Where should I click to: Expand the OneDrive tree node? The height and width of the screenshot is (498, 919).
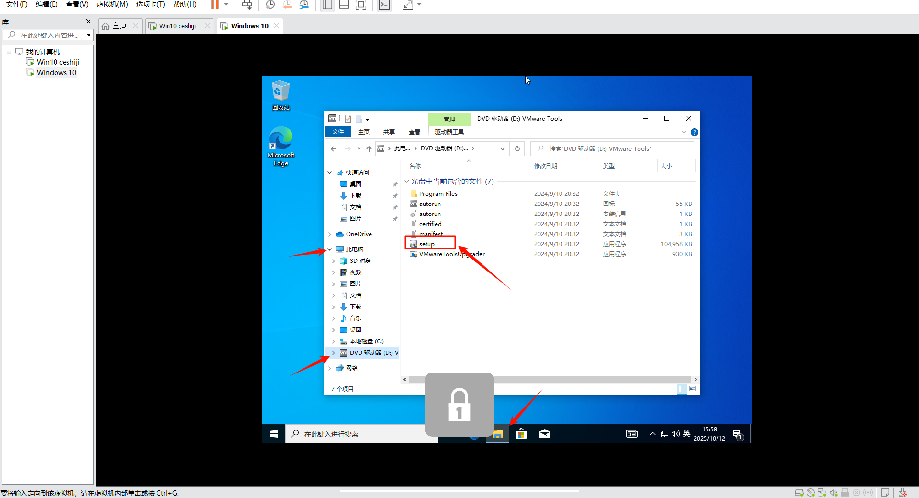(x=330, y=234)
